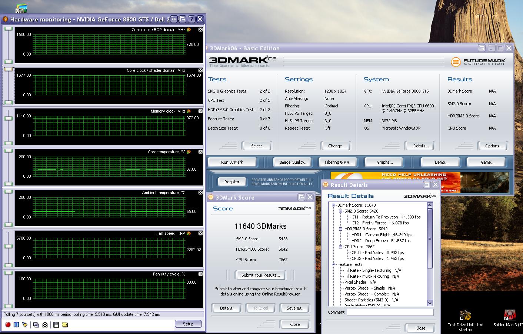Open Filtering & AA settings
The image size is (523, 334).
tap(339, 162)
